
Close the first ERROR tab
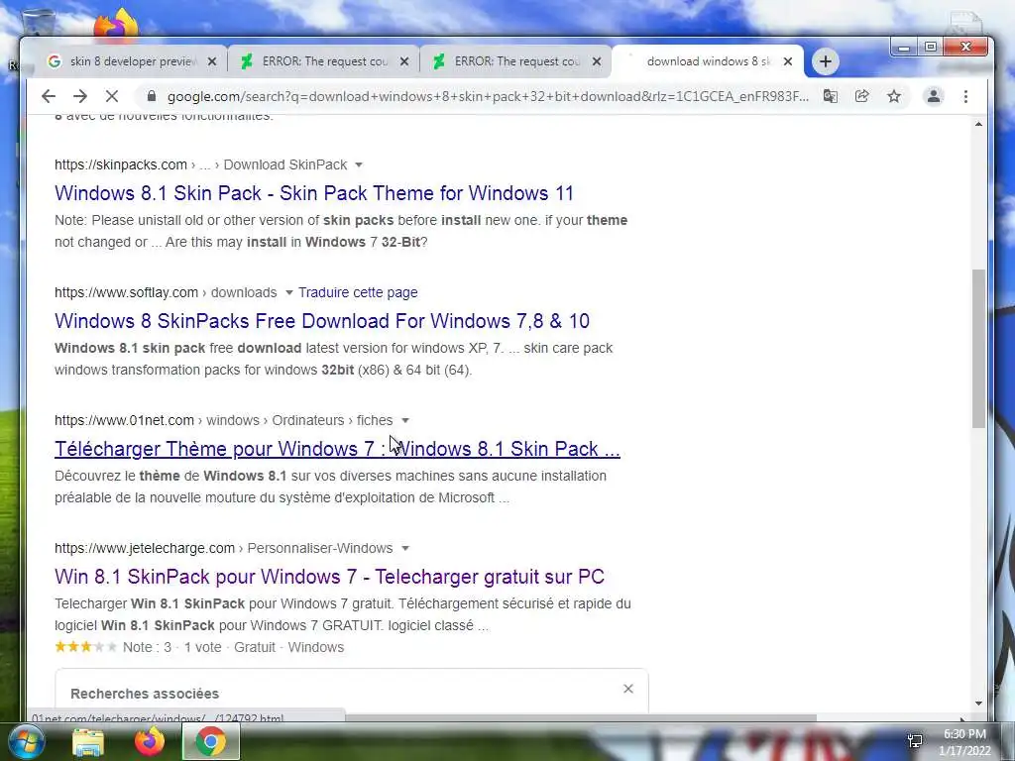(x=404, y=61)
